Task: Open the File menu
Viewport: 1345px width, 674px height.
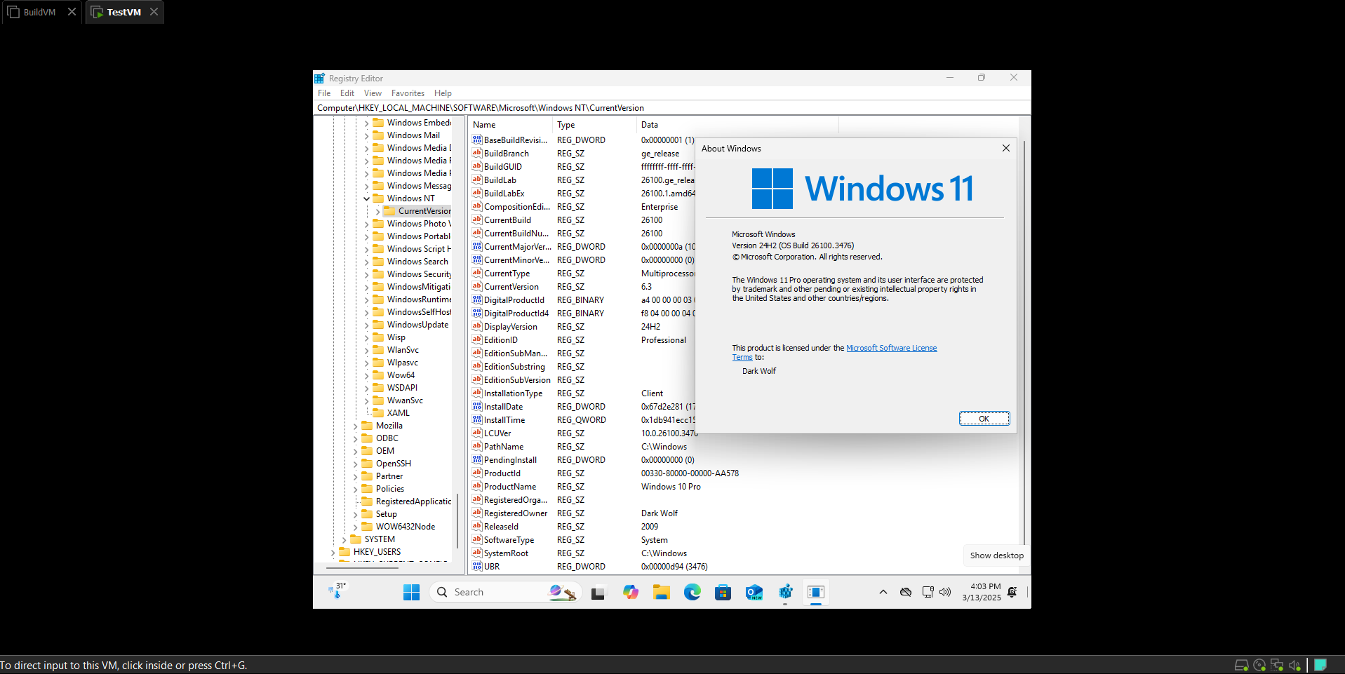Action: [x=324, y=93]
